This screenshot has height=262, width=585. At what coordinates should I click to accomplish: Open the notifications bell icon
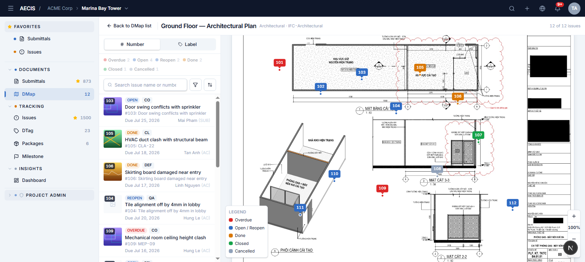(x=558, y=8)
